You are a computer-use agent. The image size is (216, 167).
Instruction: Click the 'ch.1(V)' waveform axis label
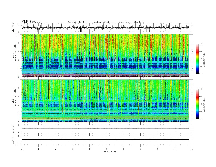[13, 28]
